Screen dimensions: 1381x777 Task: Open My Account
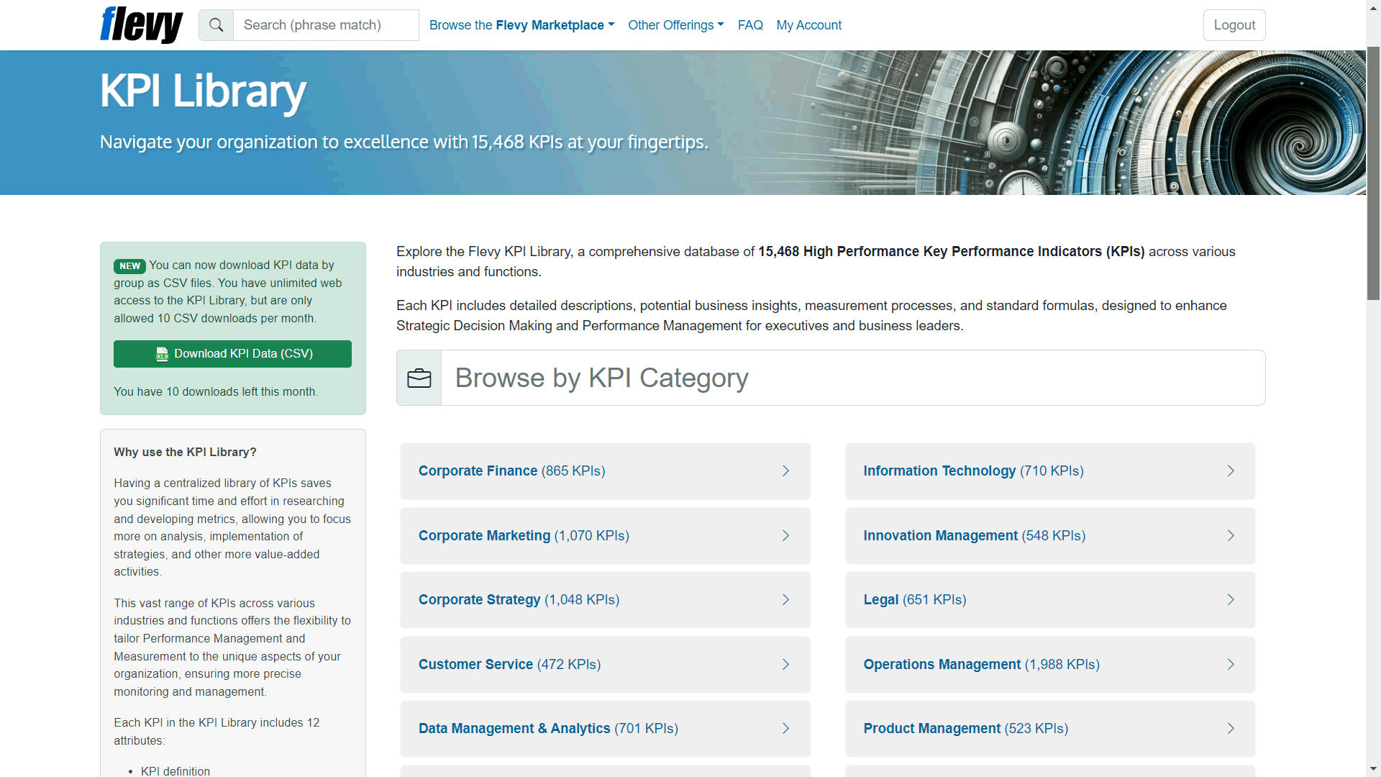pos(808,25)
